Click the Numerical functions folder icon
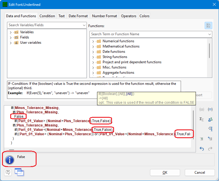This screenshot has height=181, width=219. click(99, 41)
